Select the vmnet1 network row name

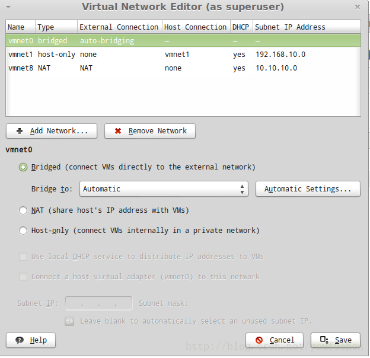pos(21,55)
